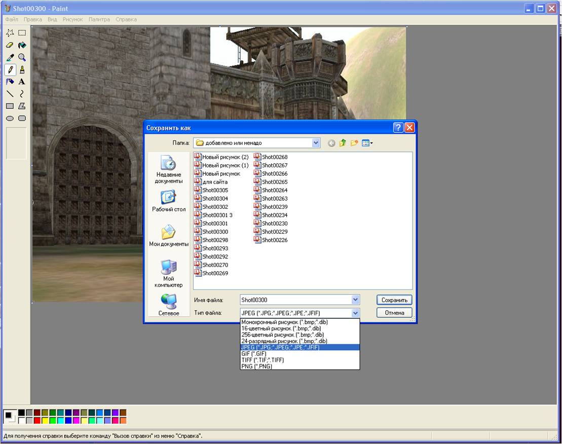
Task: Go back with the dialog Back arrow
Action: pyautogui.click(x=331, y=143)
